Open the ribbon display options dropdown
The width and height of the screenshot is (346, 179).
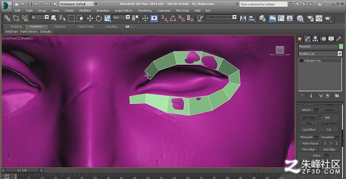pyautogui.click(x=129, y=26)
